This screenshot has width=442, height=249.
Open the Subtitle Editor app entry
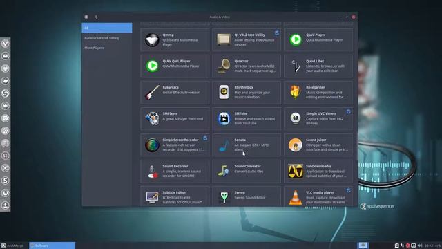pos(175,196)
